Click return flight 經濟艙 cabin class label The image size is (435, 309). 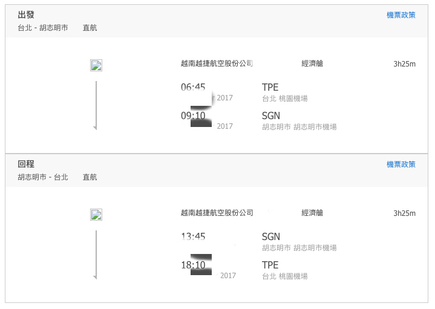(x=312, y=213)
